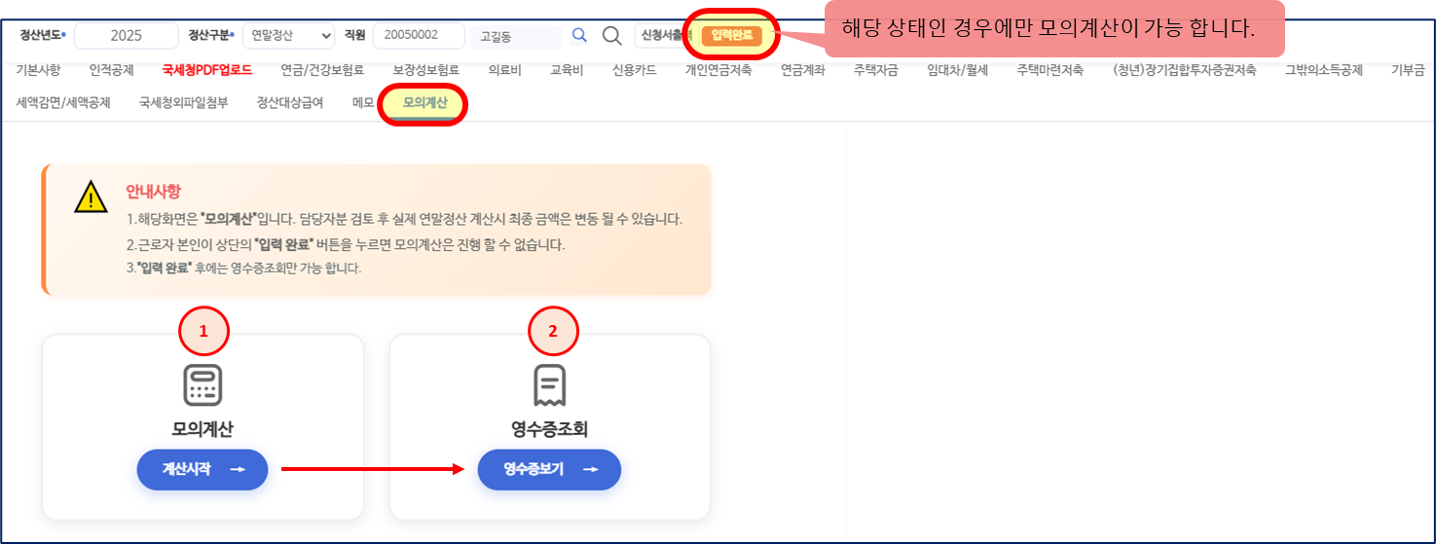The height and width of the screenshot is (544, 1436).
Task: Click the 안내사항 heading text
Action: pyautogui.click(x=153, y=191)
